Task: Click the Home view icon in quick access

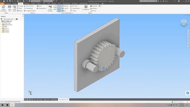Action: [18, 1]
